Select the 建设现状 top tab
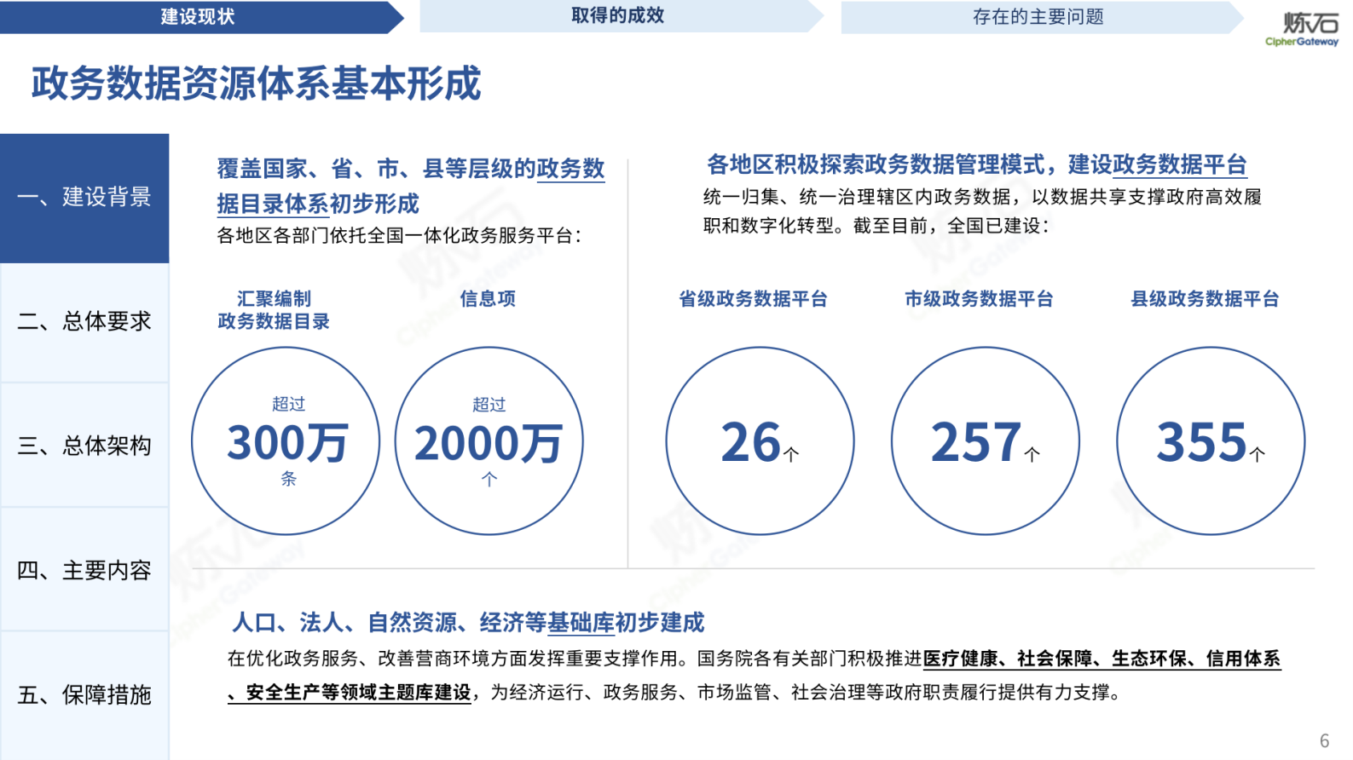The height and width of the screenshot is (760, 1353). click(x=197, y=17)
